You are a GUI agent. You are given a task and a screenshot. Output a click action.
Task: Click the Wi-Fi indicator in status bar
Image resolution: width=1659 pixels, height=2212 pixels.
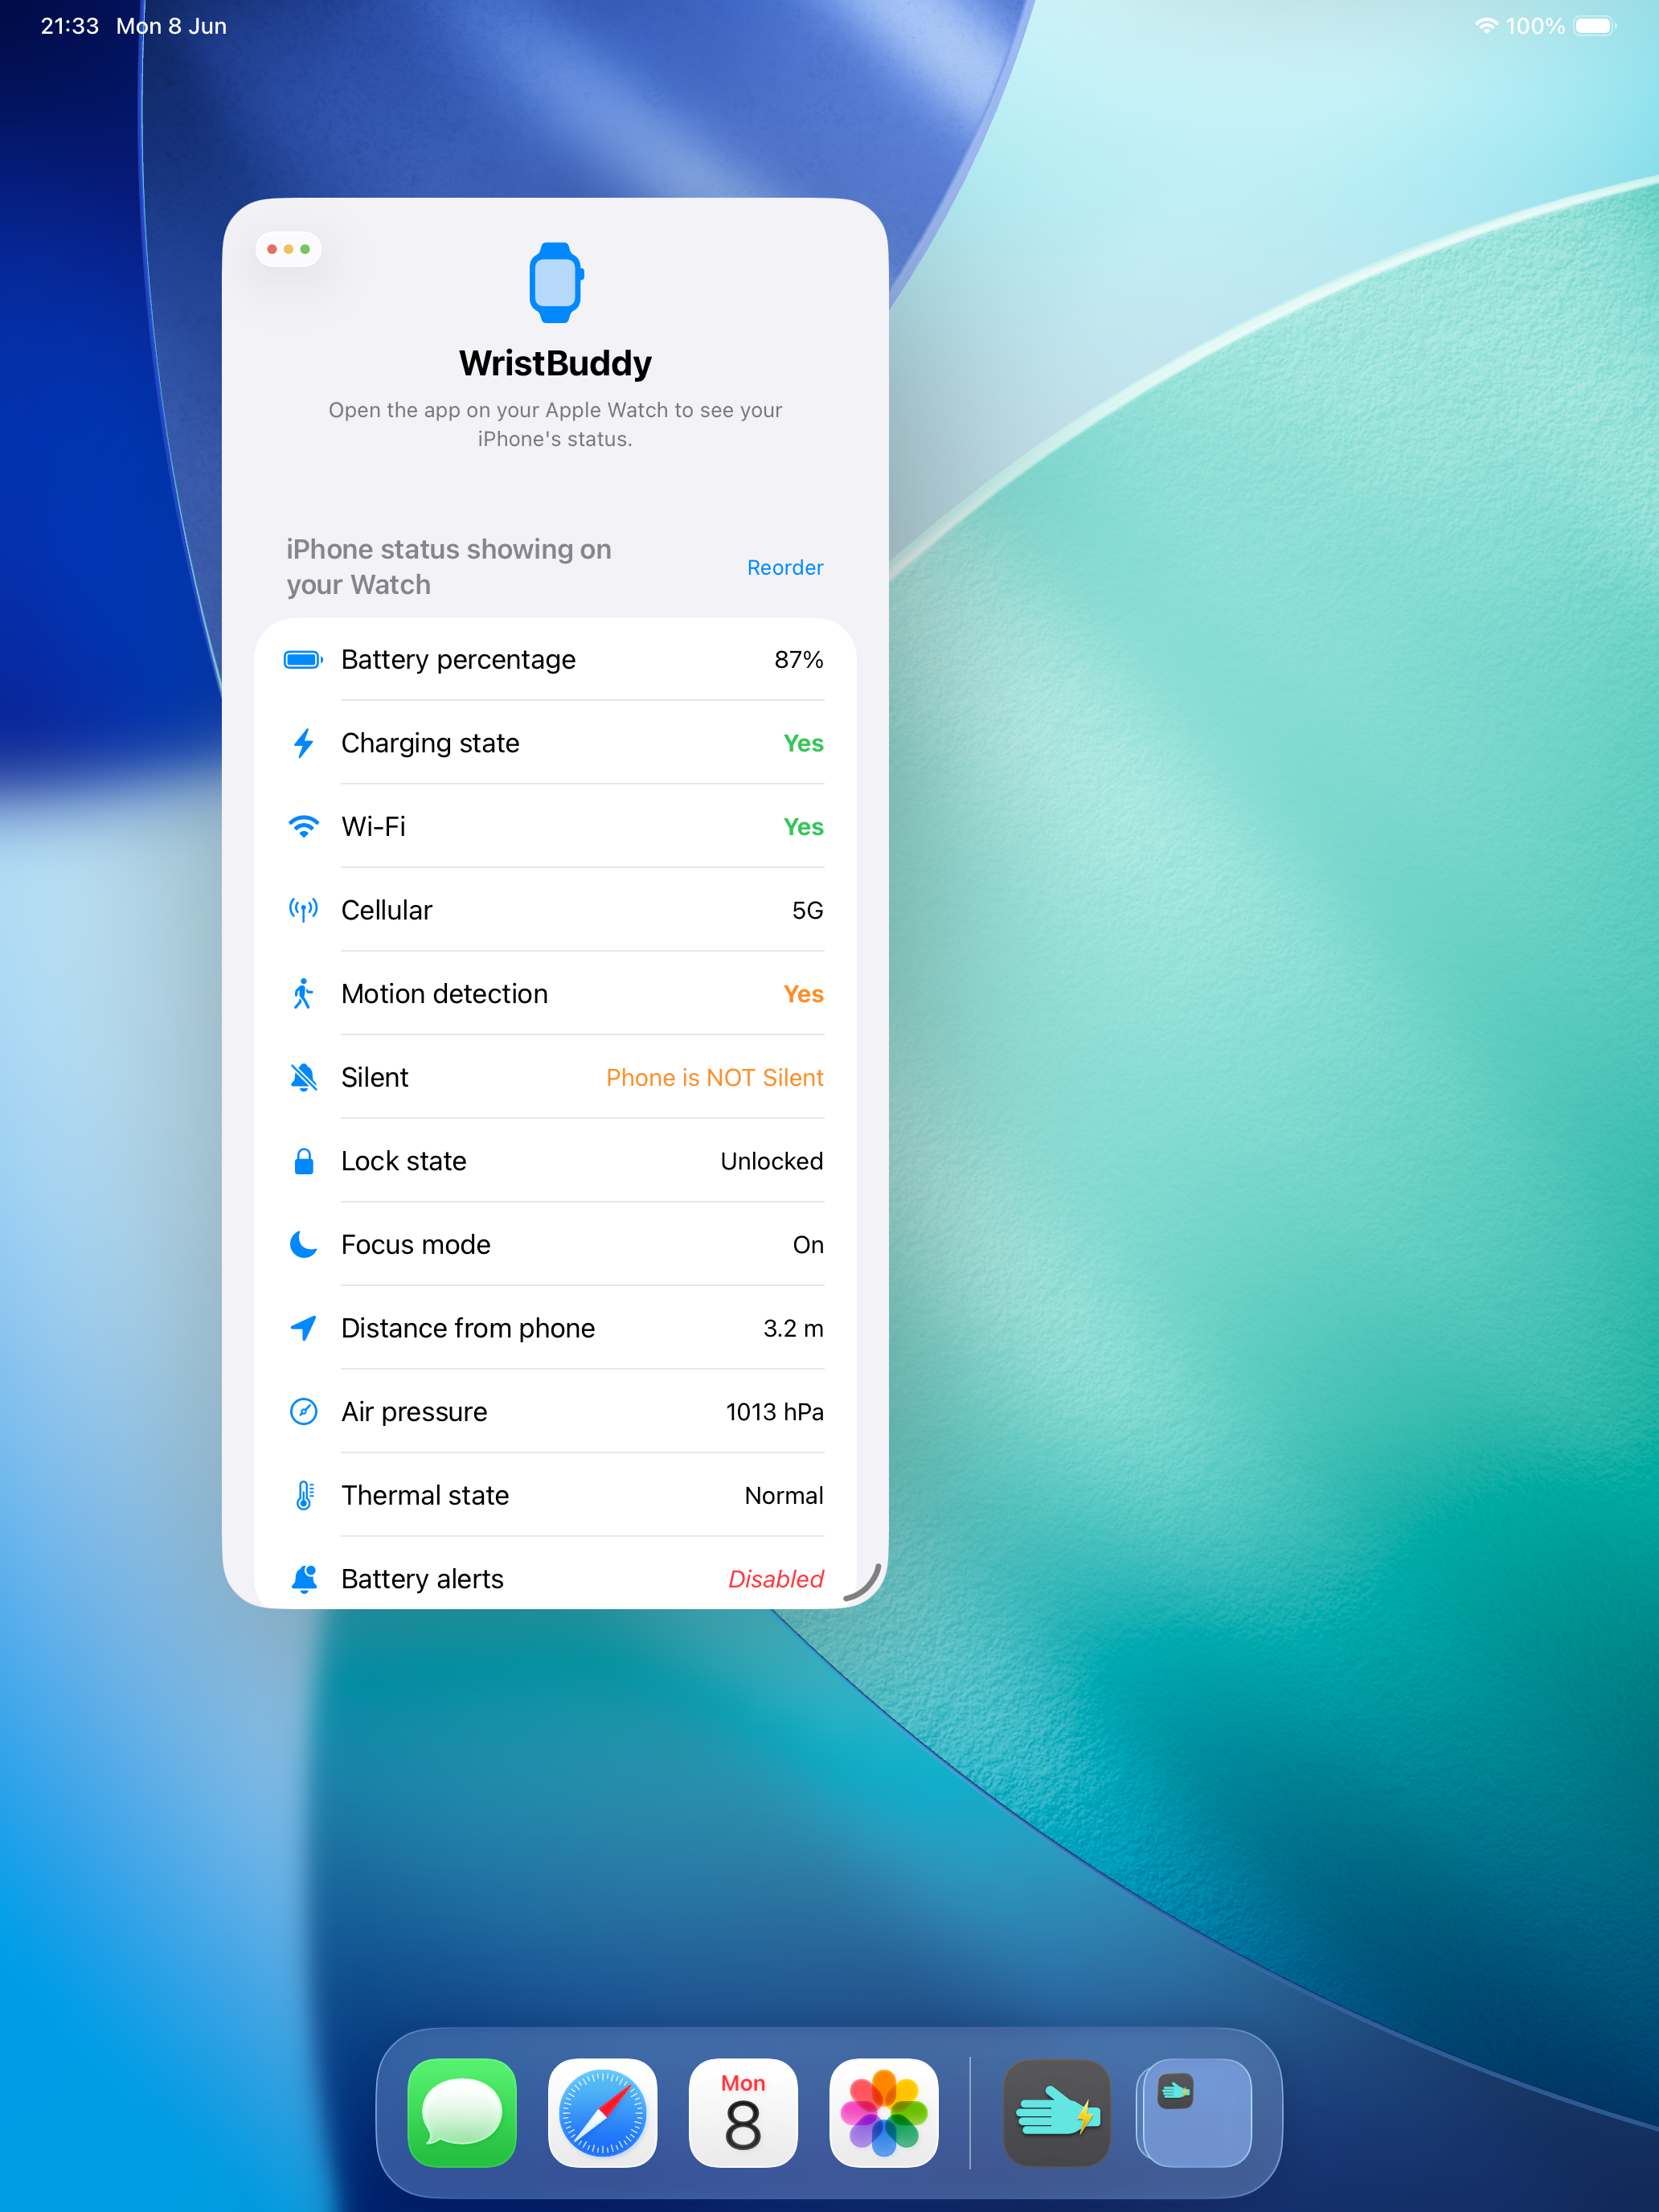point(1486,26)
